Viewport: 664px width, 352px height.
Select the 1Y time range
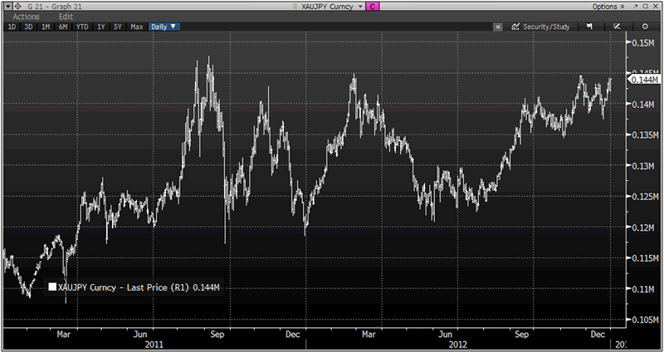click(x=100, y=27)
